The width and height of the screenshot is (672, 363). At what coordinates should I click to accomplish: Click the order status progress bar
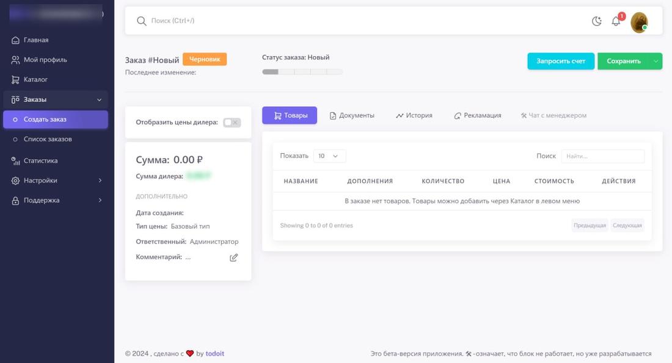pos(302,72)
